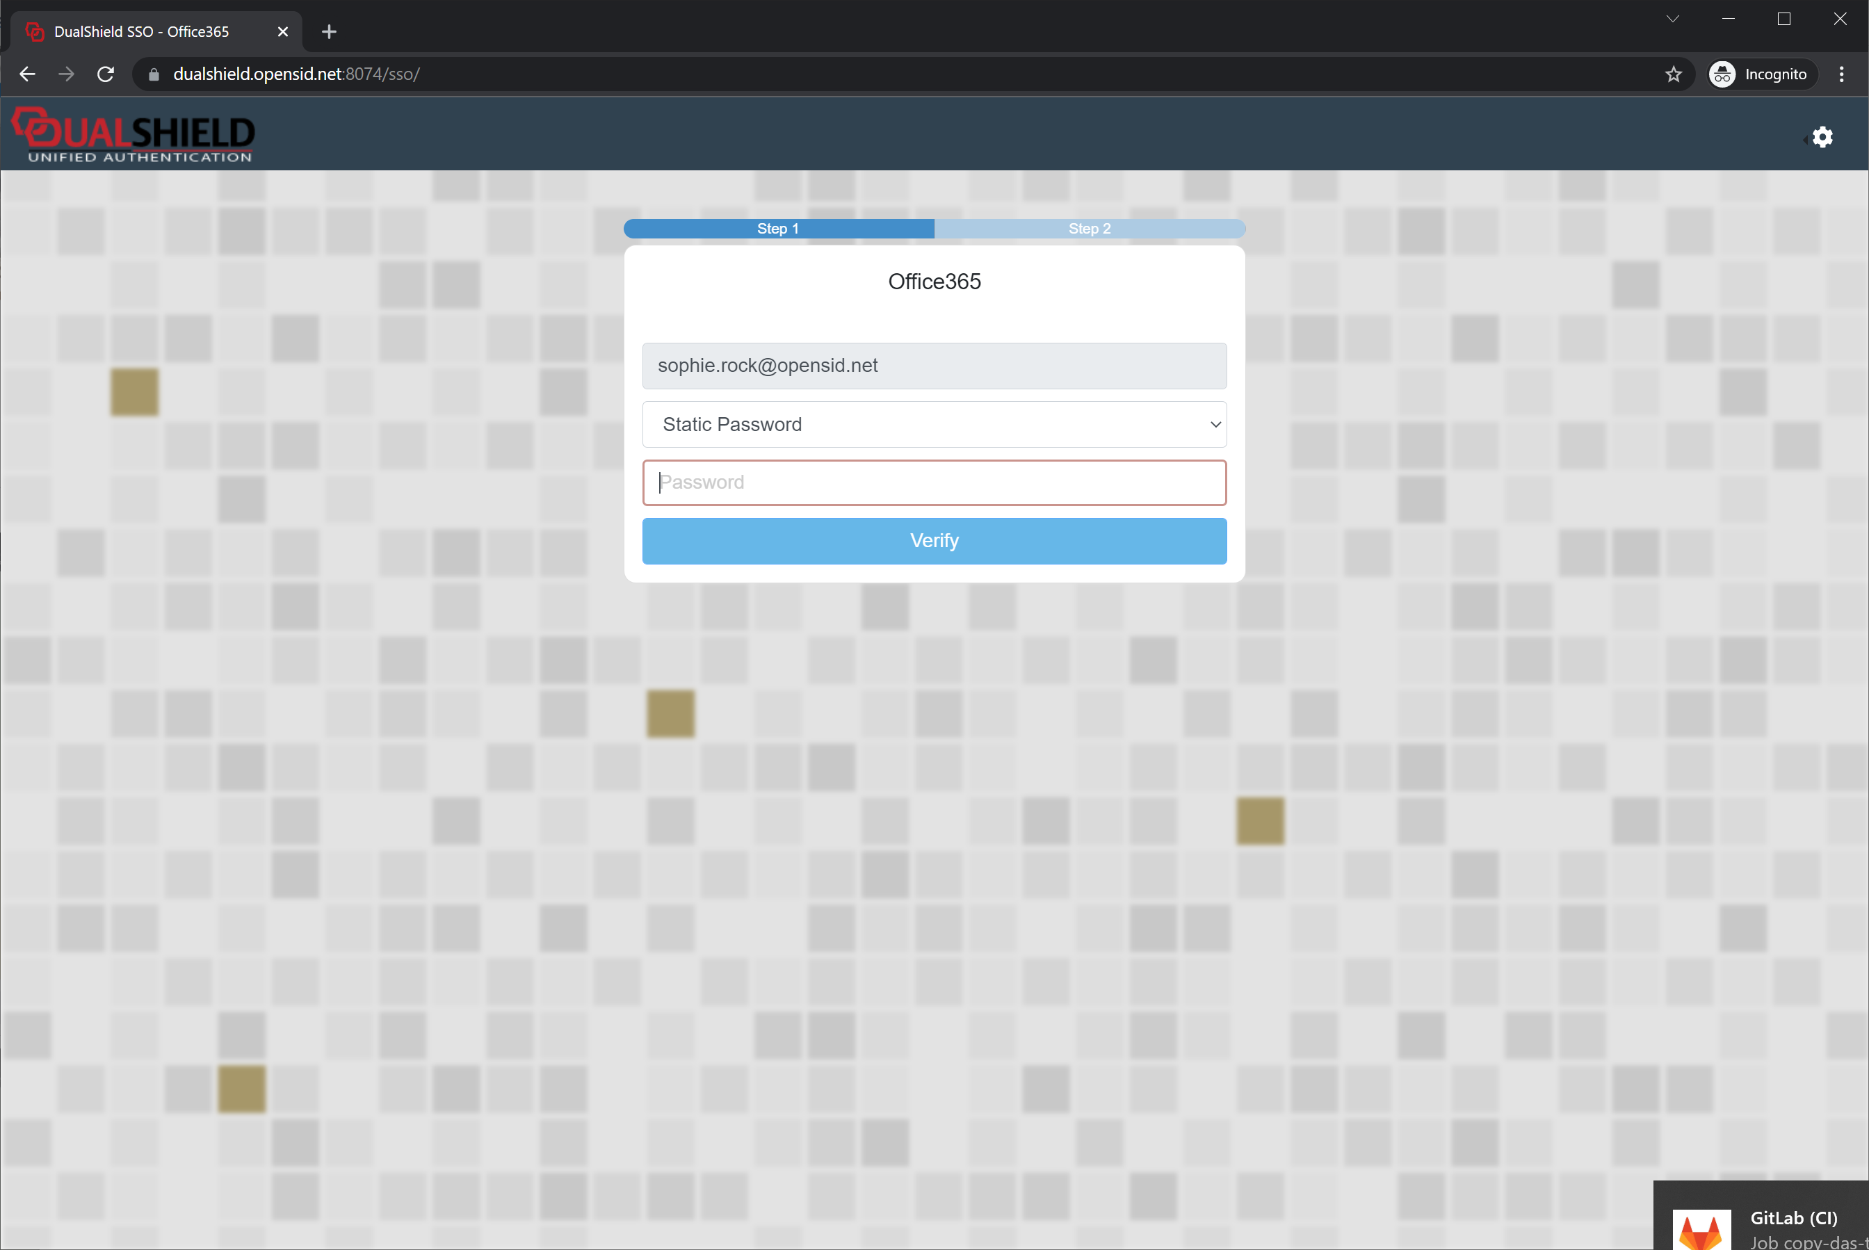Click the DualShield logo
This screenshot has height=1250, width=1869.
tap(133, 135)
